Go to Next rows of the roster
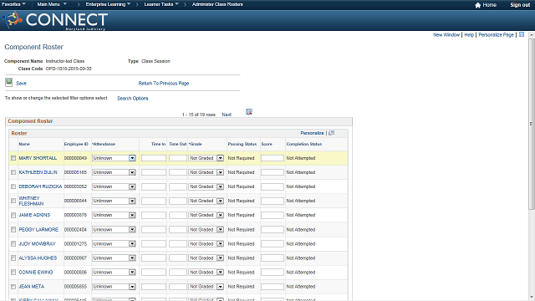This screenshot has width=535, height=301. point(227,115)
